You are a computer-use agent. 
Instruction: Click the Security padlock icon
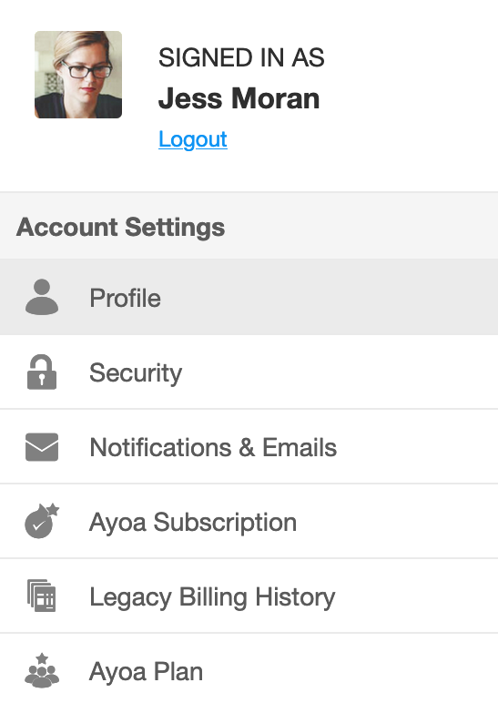[42, 372]
